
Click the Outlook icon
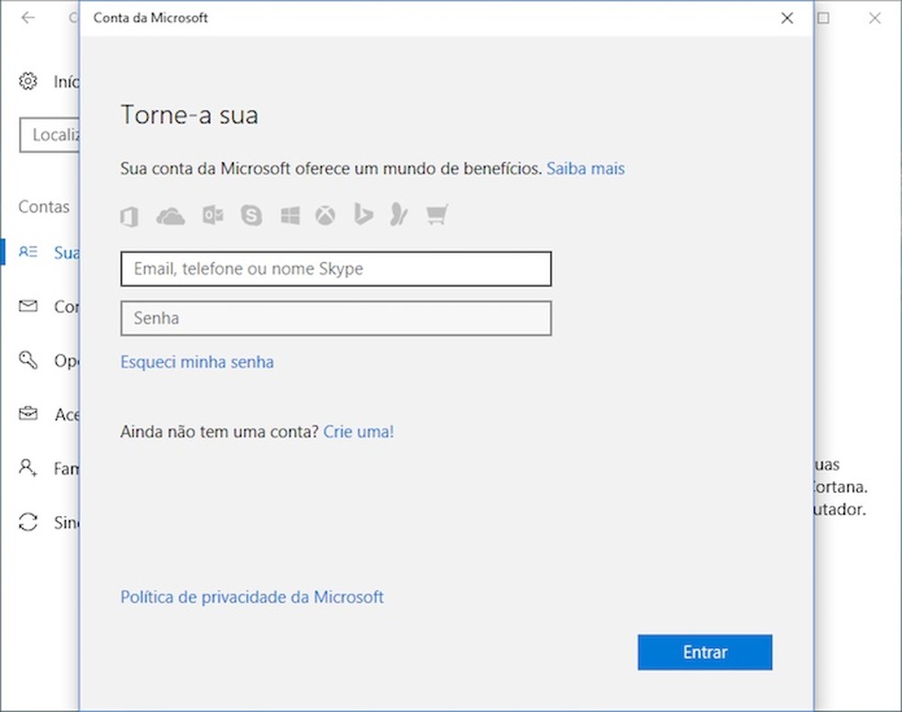point(212,215)
